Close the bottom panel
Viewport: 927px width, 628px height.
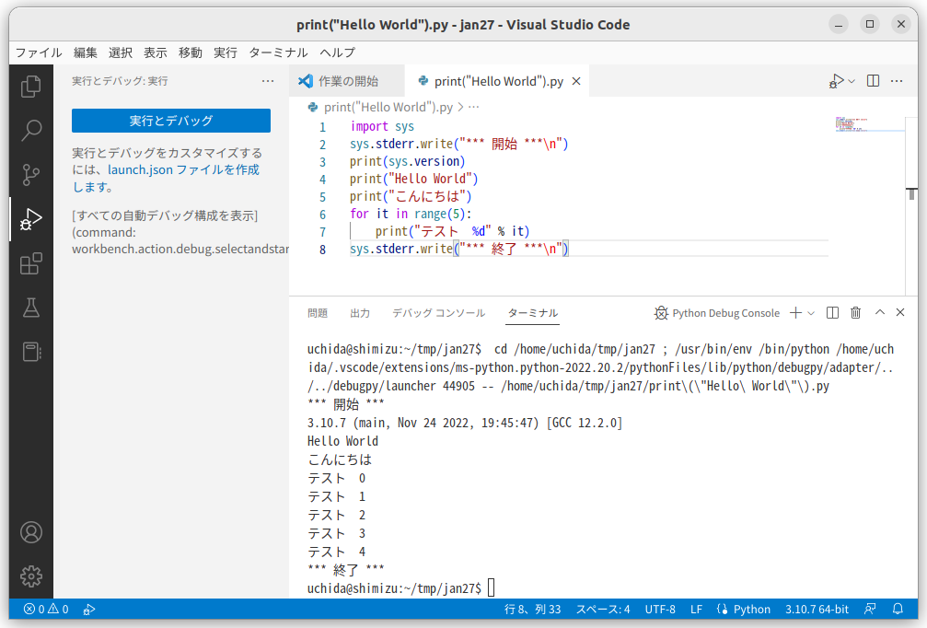(x=899, y=312)
